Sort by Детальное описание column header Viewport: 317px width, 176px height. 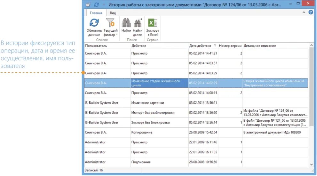[x=275, y=46]
